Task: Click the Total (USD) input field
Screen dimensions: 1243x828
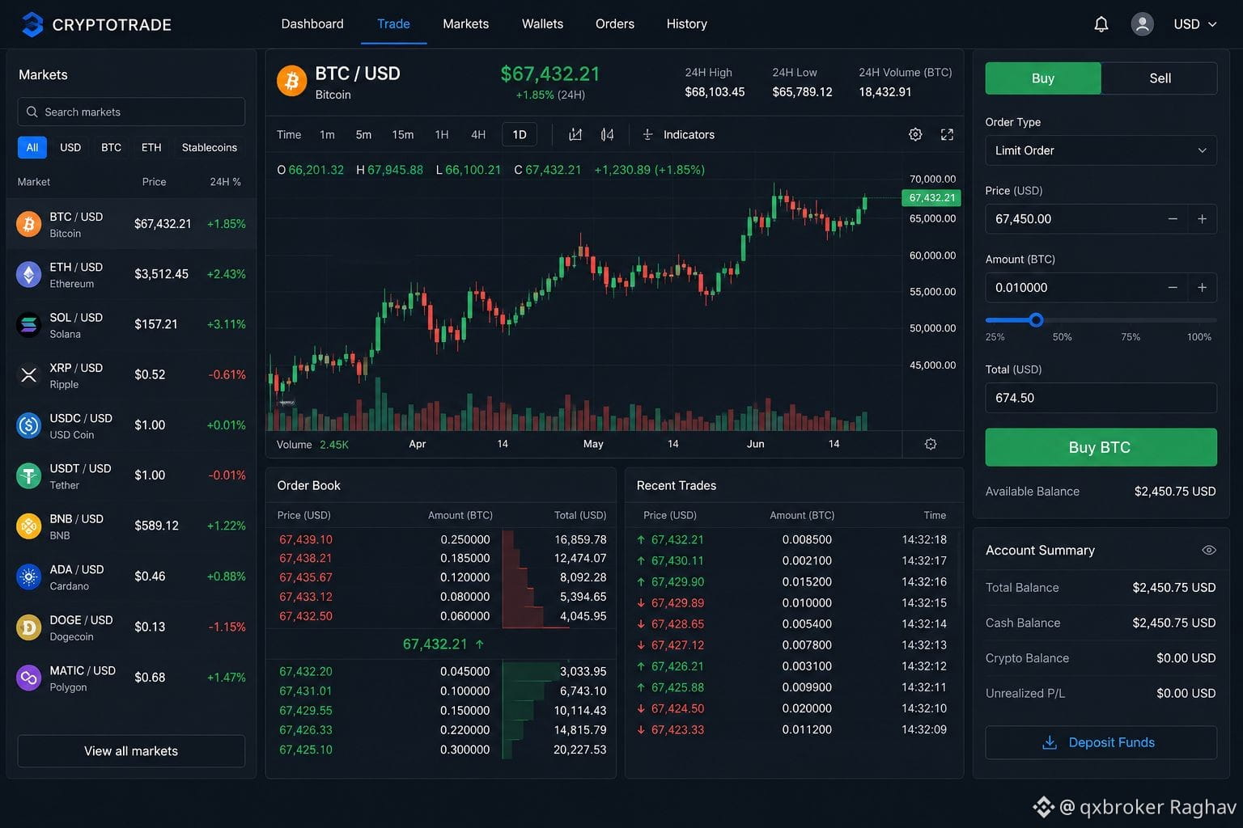Action: [1101, 398]
